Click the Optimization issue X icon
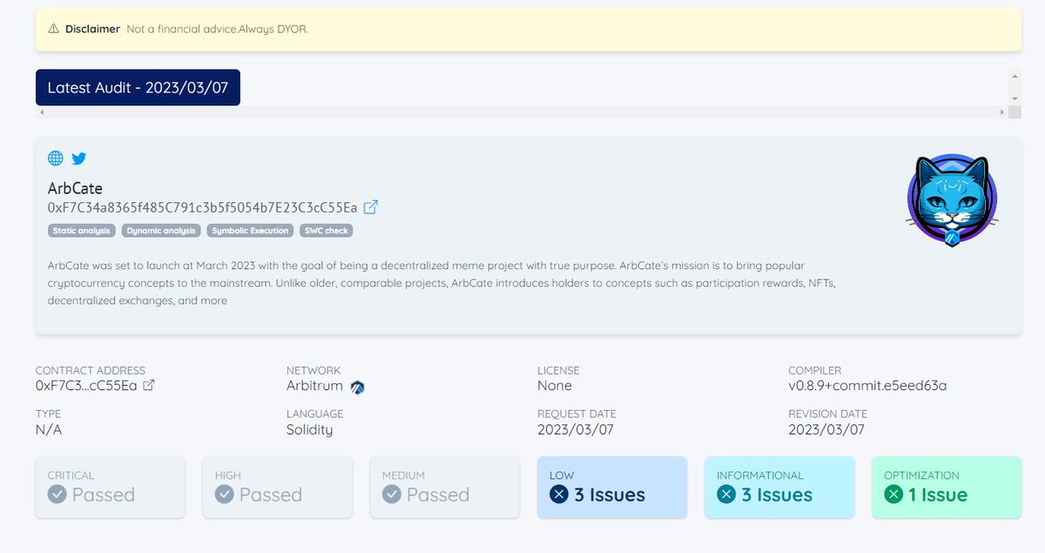 [x=893, y=495]
